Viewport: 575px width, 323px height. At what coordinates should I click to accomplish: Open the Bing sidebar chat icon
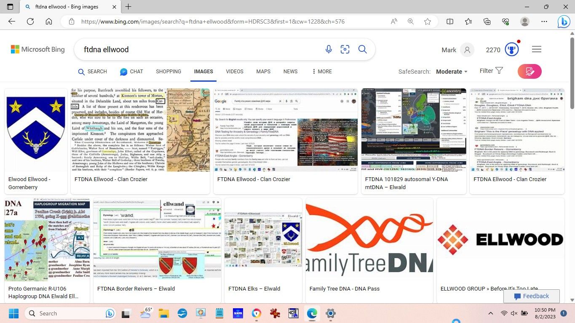click(564, 22)
